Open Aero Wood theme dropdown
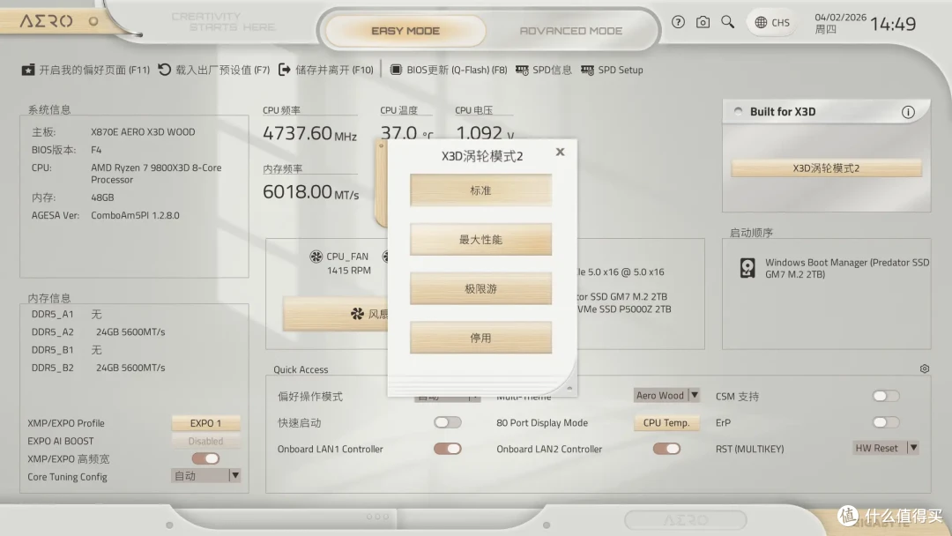This screenshot has height=536, width=952. coord(666,395)
